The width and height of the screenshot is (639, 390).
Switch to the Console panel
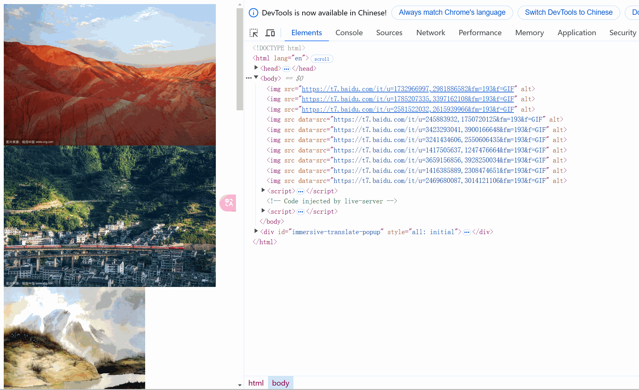click(349, 33)
